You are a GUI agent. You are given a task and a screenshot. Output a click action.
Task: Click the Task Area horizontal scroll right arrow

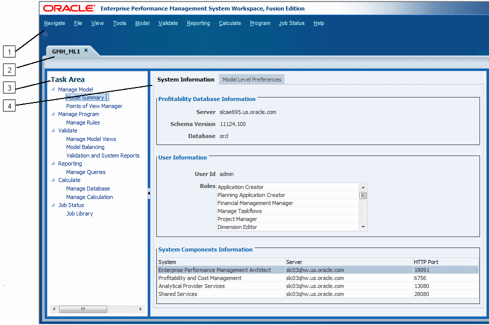pos(140,309)
